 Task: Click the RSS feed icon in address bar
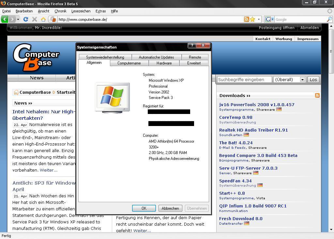coord(247,19)
